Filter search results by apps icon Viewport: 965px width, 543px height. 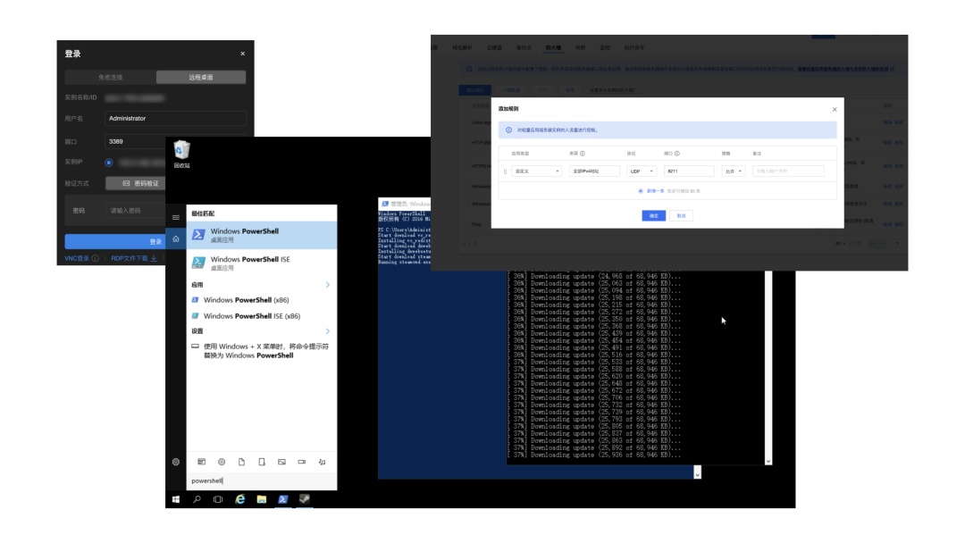(x=201, y=462)
